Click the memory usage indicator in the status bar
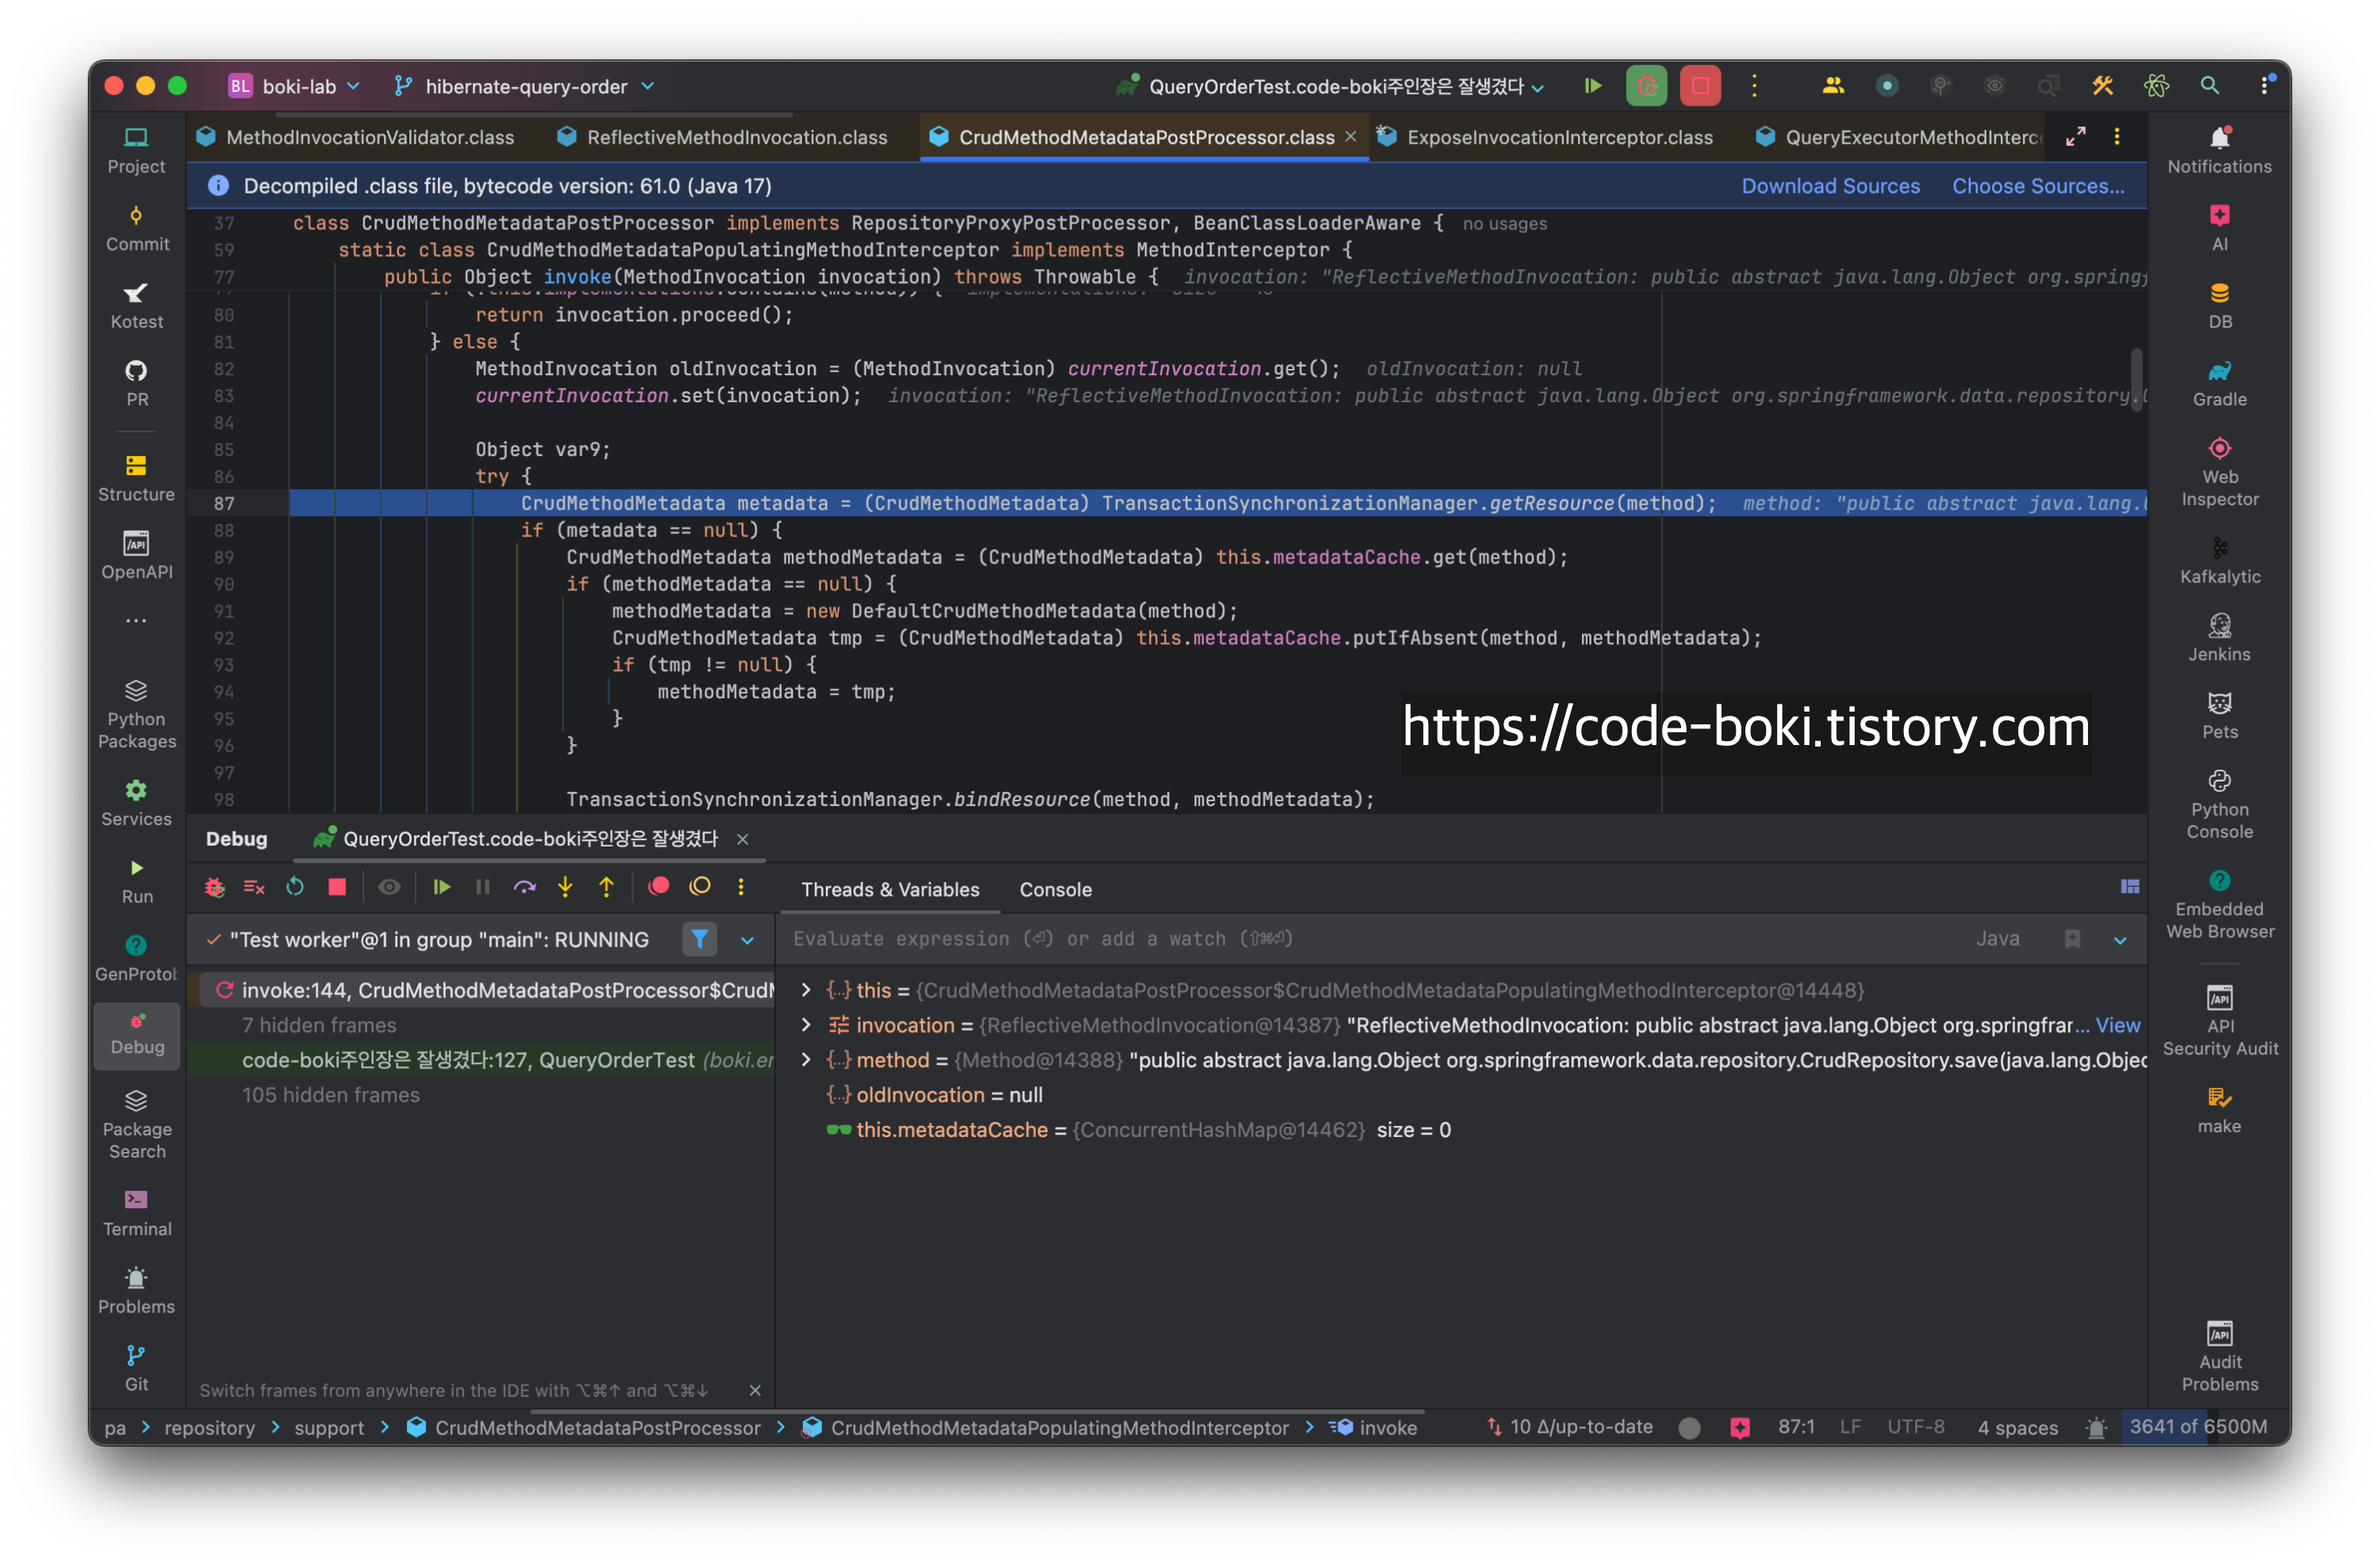 pos(2198,1427)
